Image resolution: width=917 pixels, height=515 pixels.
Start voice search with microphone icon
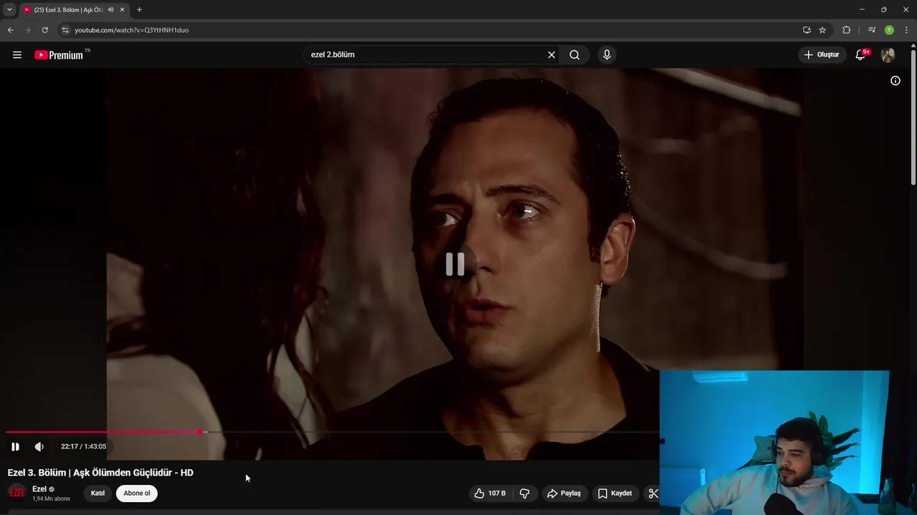tap(607, 55)
